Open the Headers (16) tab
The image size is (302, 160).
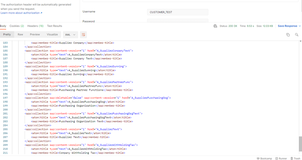pyautogui.click(x=35, y=26)
